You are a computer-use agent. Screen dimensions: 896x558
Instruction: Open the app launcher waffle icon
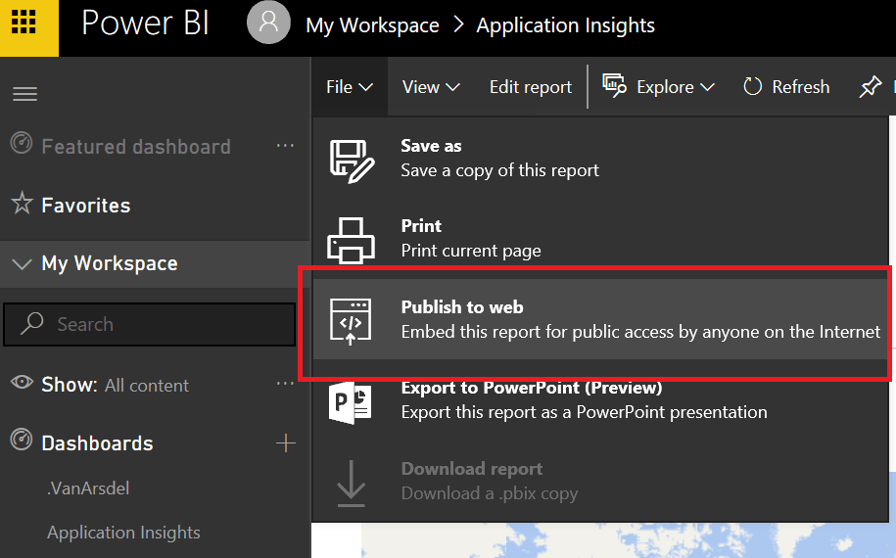24,23
